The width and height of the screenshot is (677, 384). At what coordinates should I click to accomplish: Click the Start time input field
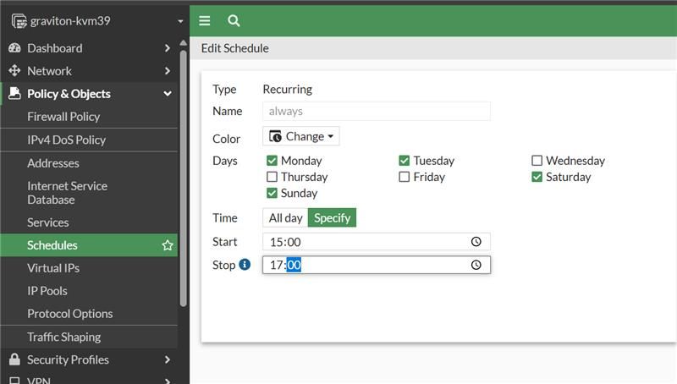(x=364, y=242)
